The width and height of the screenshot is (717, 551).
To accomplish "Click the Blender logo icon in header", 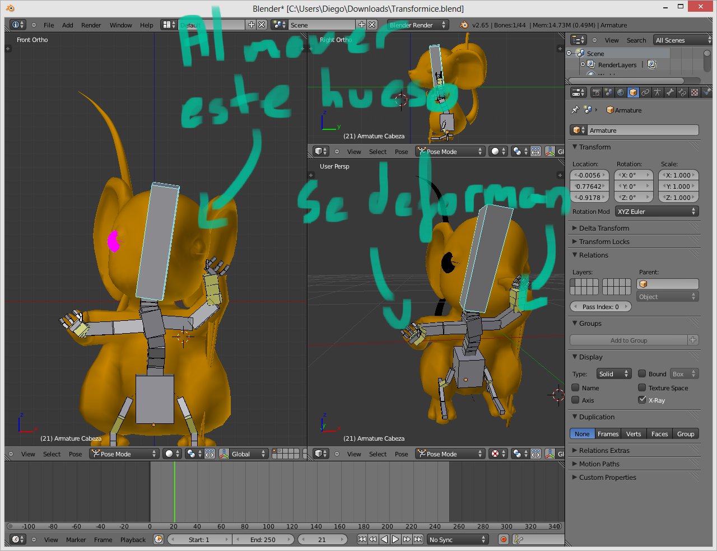I will coord(463,25).
